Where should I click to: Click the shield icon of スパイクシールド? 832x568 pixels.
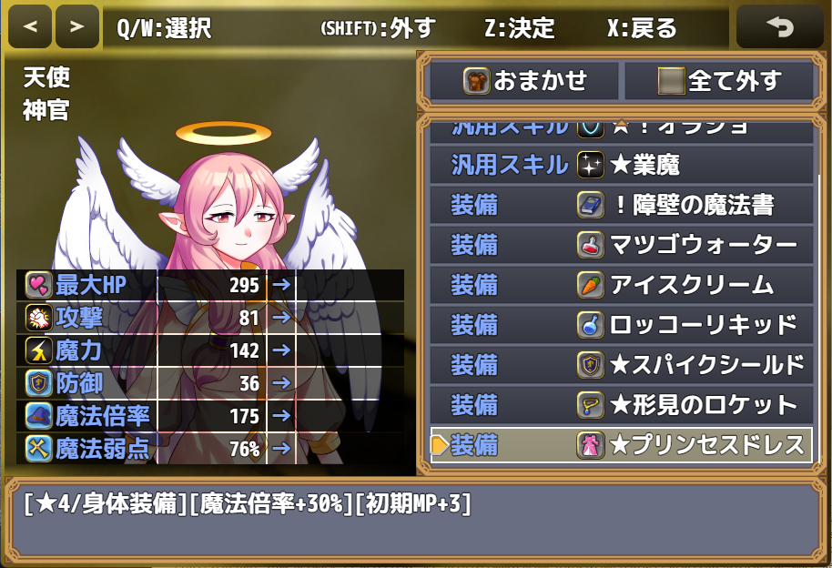click(591, 365)
